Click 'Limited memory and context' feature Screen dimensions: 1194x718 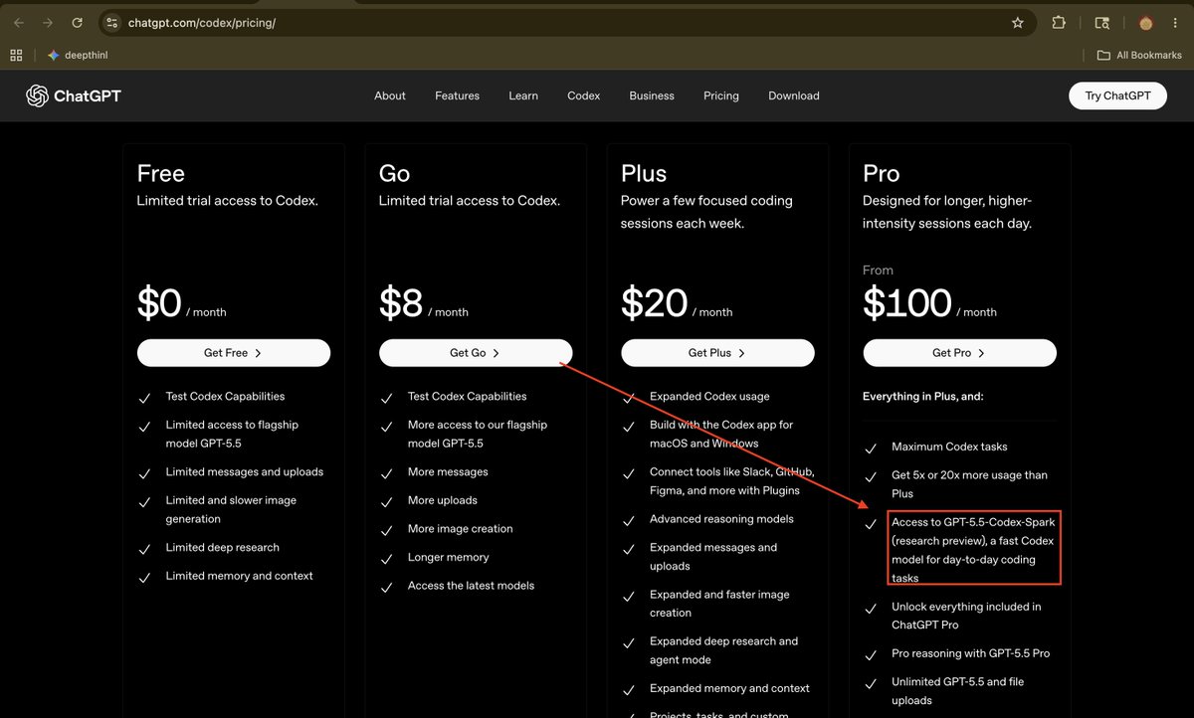(240, 576)
